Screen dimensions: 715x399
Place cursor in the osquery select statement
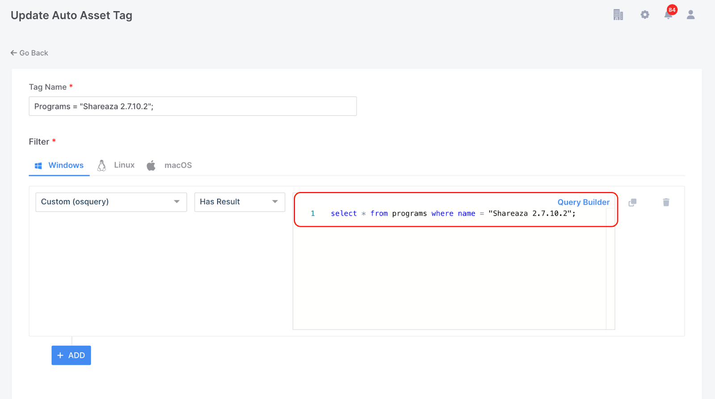[453, 214]
